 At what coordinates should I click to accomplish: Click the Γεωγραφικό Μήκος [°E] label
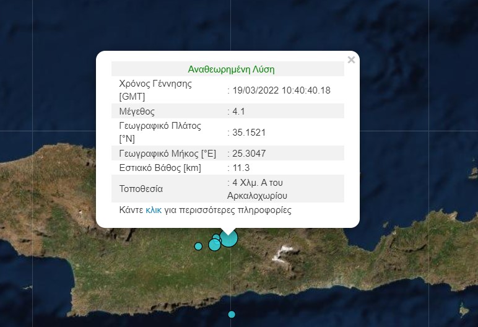(167, 153)
